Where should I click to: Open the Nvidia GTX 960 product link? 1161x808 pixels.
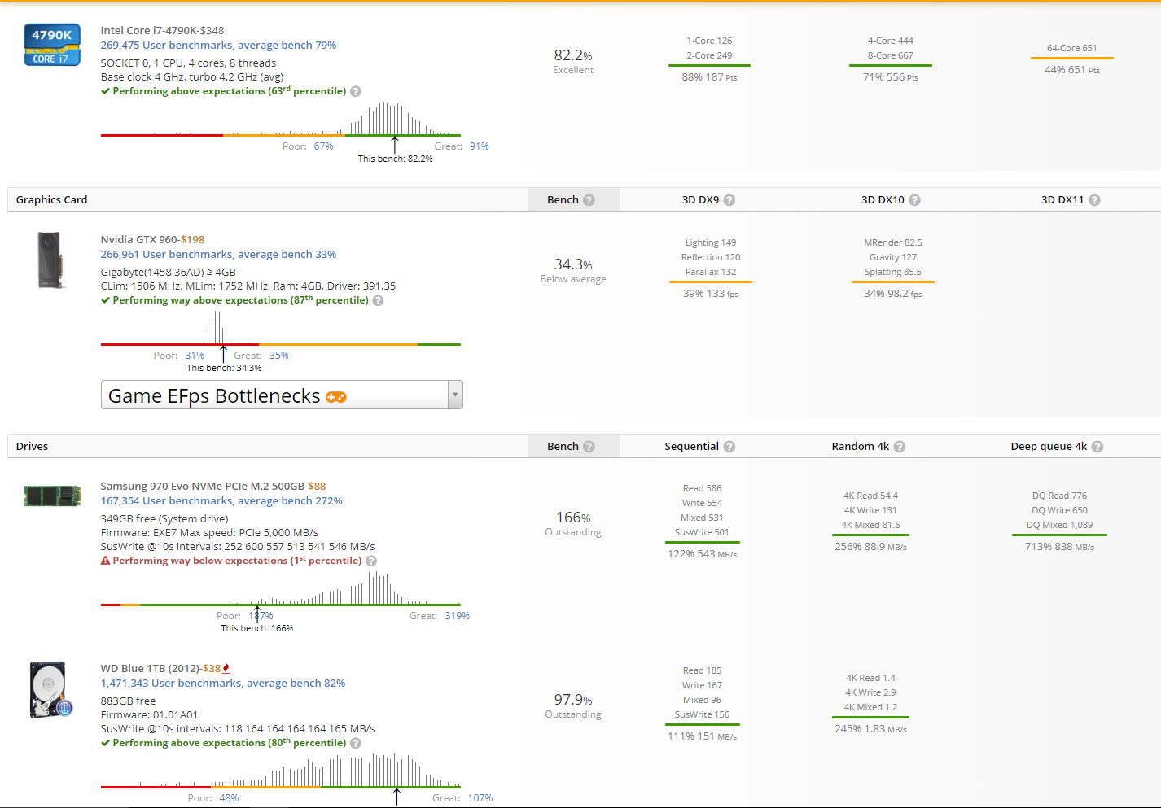pyautogui.click(x=138, y=240)
